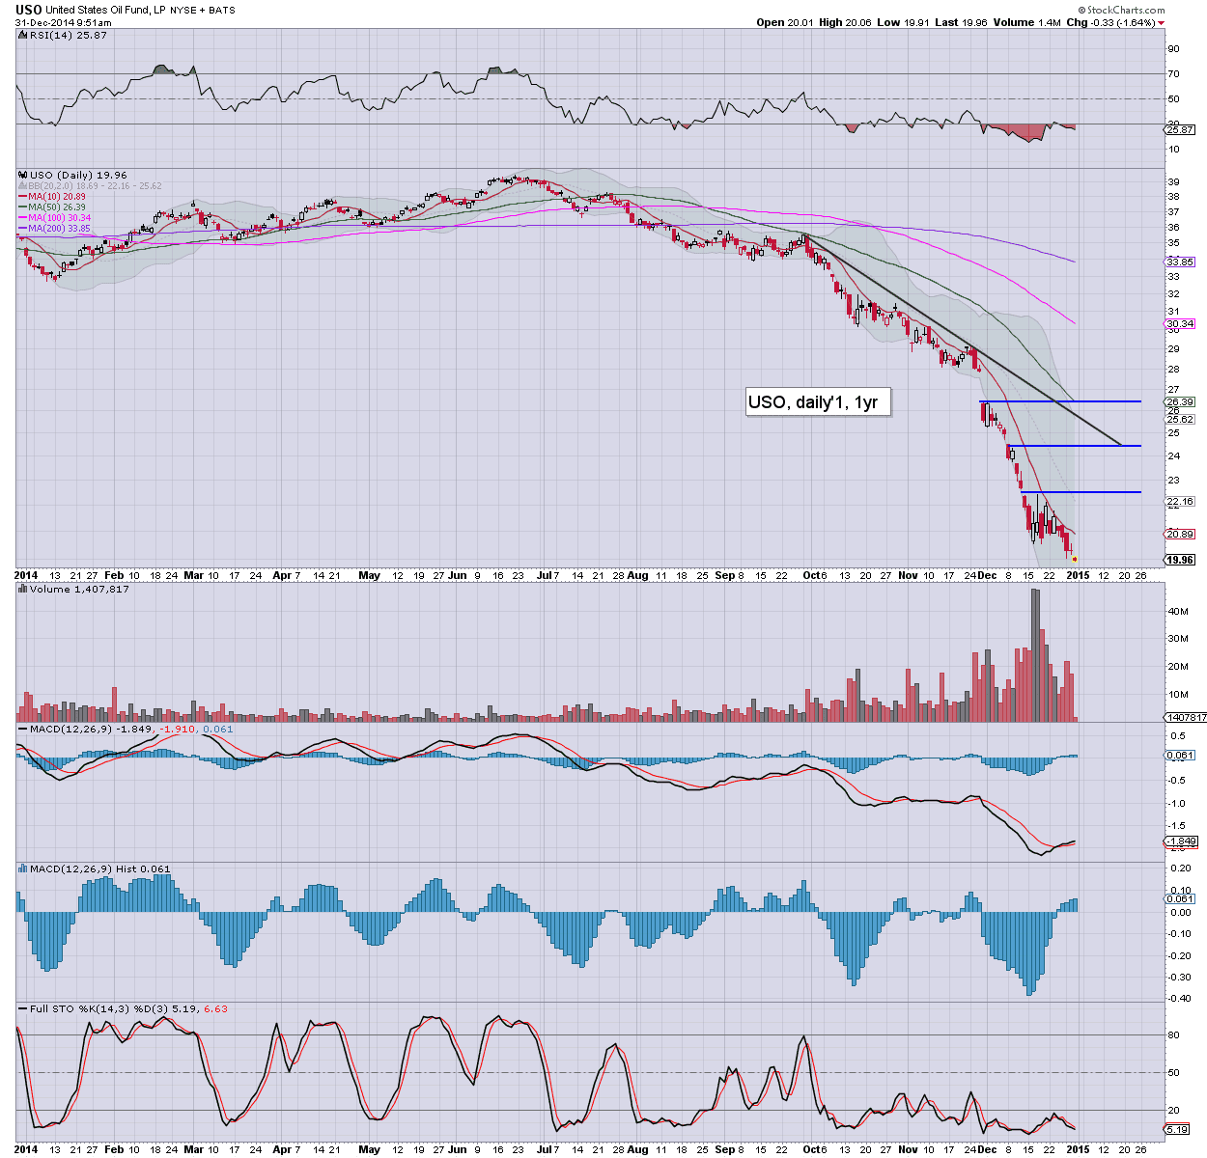Click the 26.39 MA(50) axis tag
This screenshot has width=1207, height=1158.
point(1180,401)
